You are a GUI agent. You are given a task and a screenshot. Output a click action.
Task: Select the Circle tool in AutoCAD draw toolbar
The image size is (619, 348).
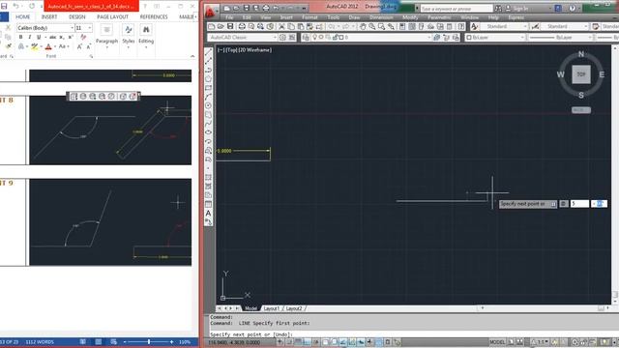209,105
